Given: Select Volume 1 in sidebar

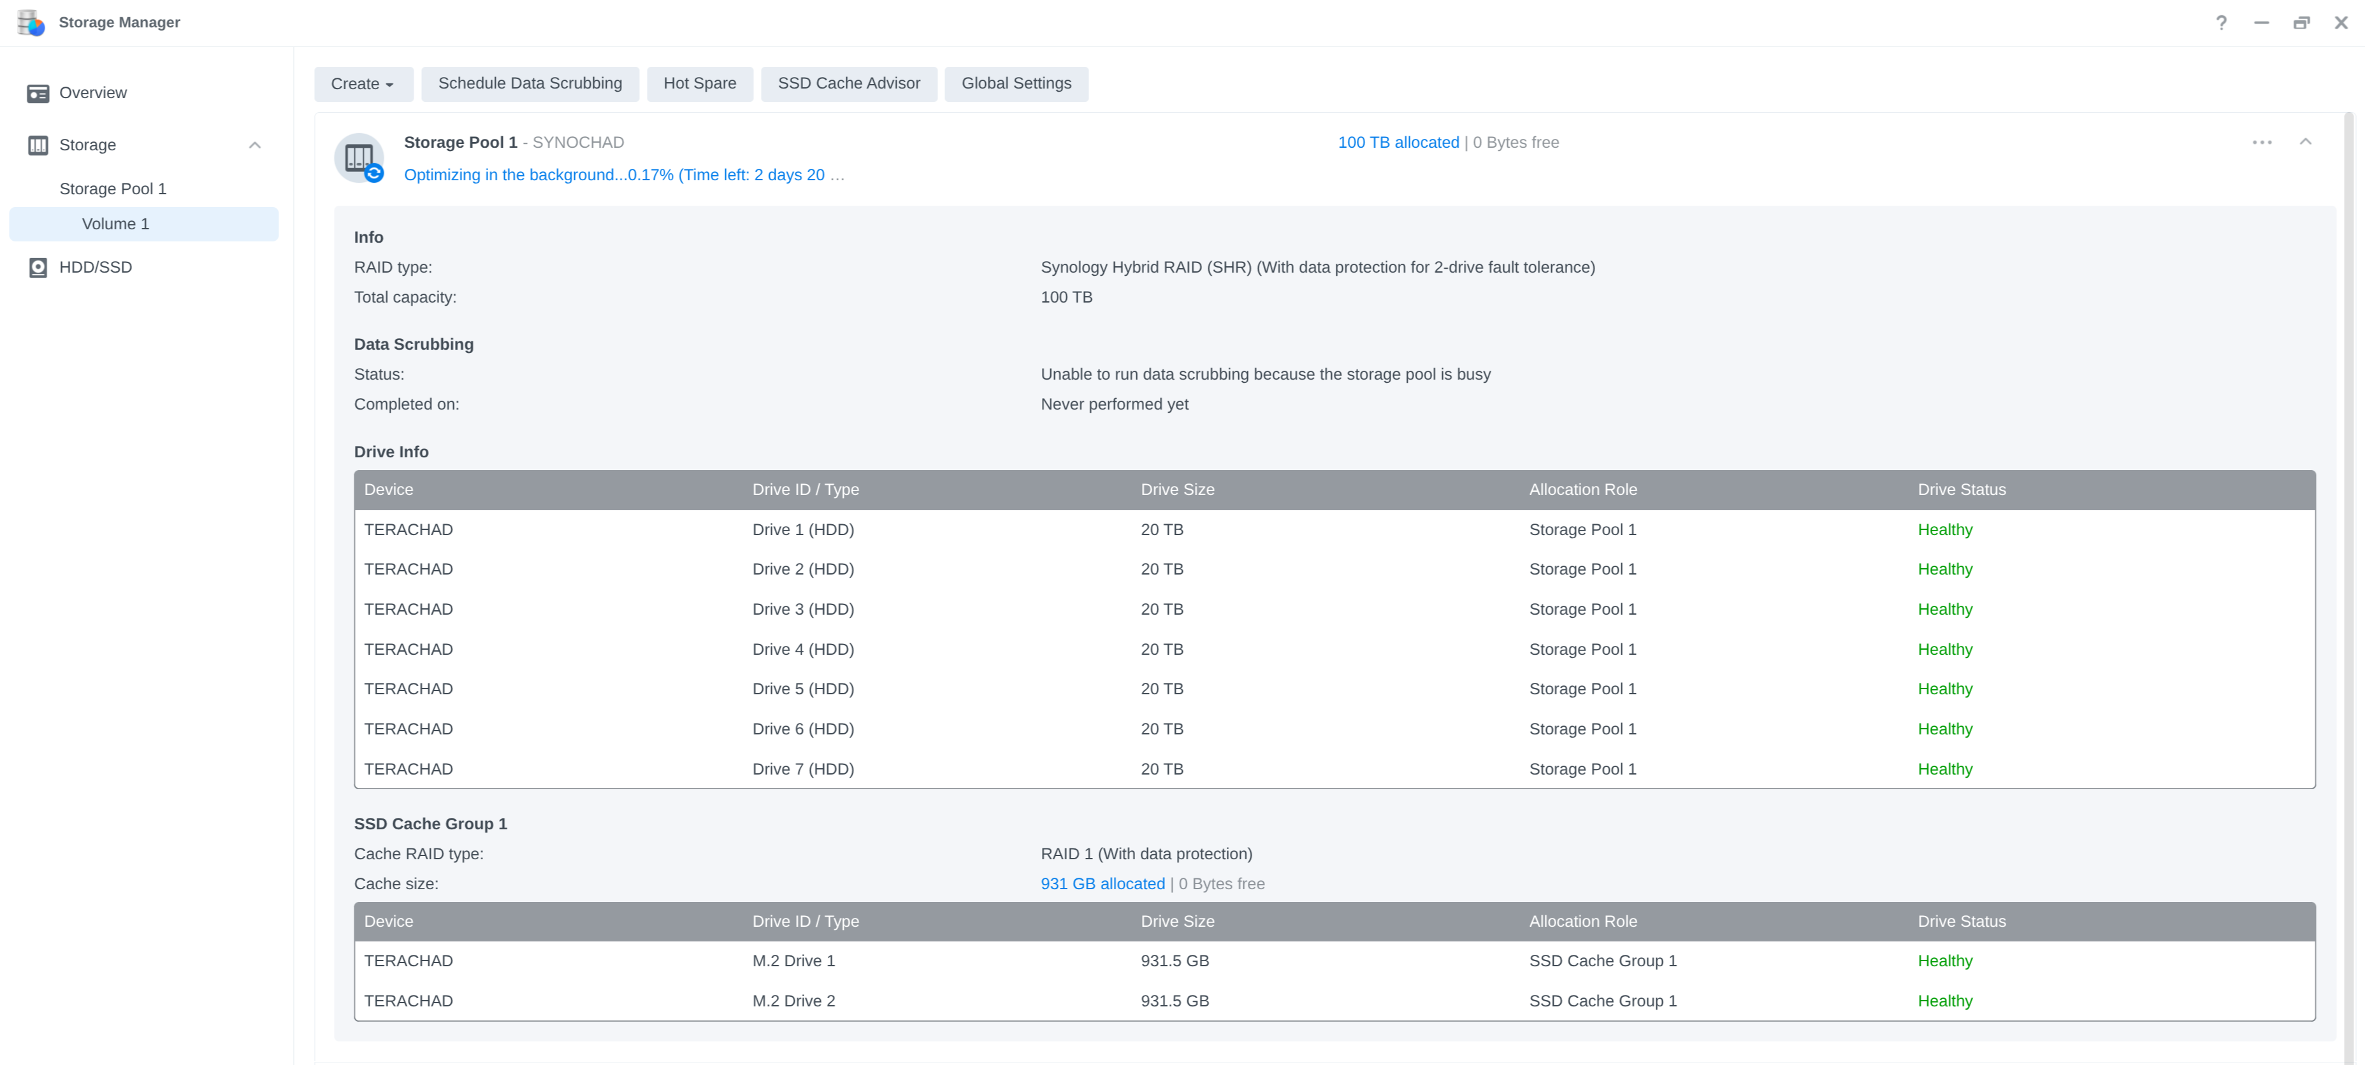Looking at the screenshot, I should pos(144,224).
